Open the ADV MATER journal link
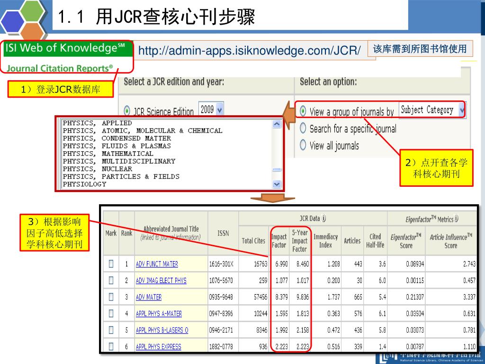Screen dimensions: 485x364 [x=149, y=297]
